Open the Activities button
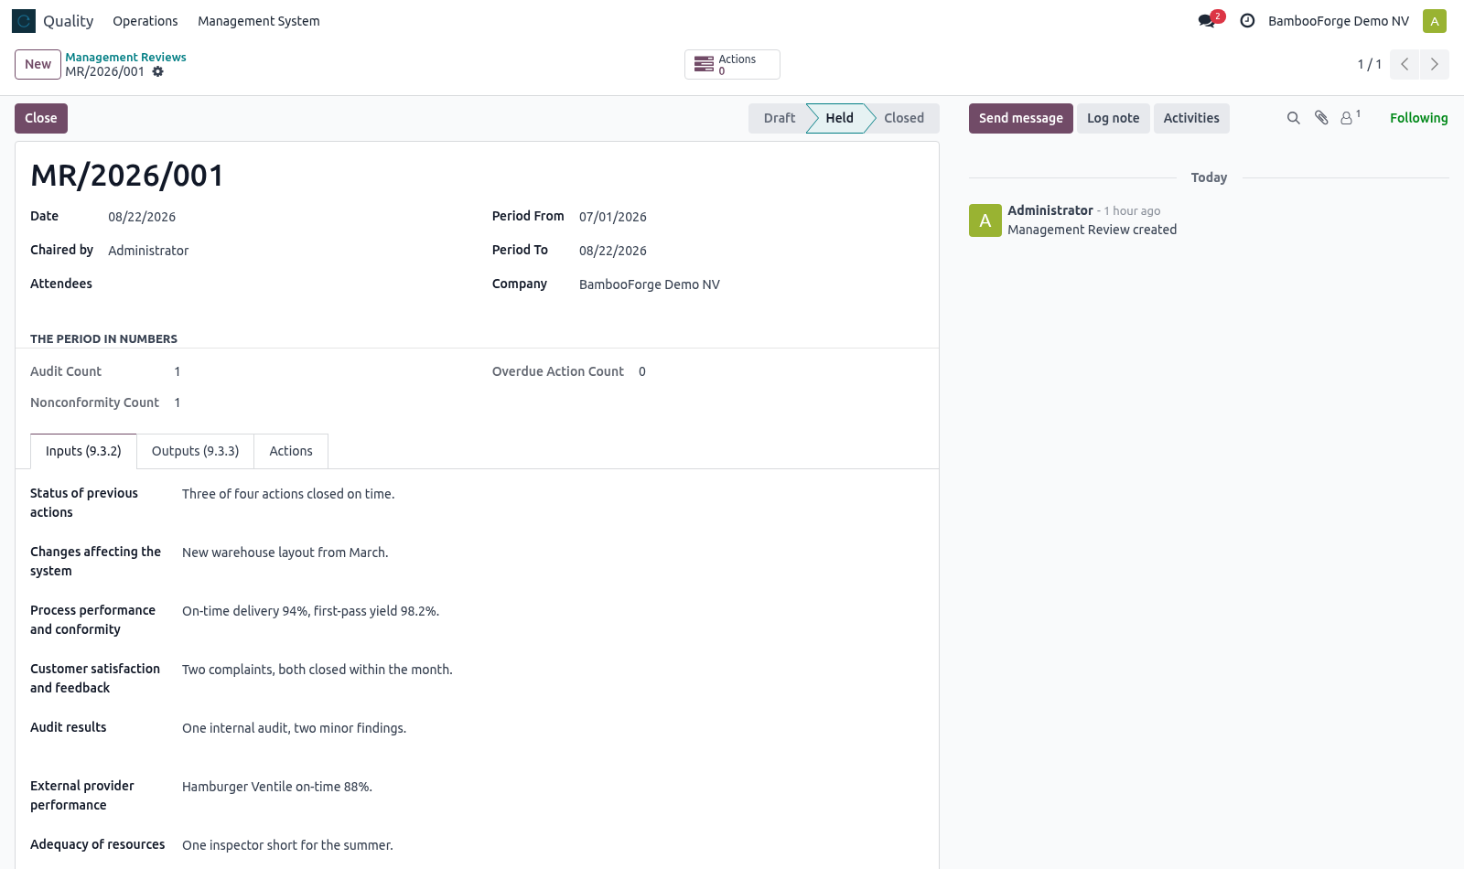 [x=1191, y=118]
